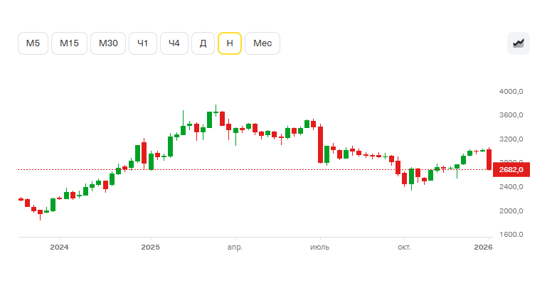
Task: Open the chart type switcher icon
Action: (x=519, y=43)
